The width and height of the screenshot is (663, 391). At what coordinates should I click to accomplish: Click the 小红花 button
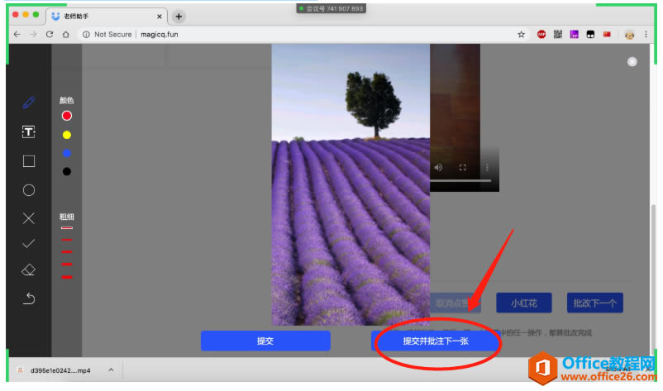coord(524,303)
